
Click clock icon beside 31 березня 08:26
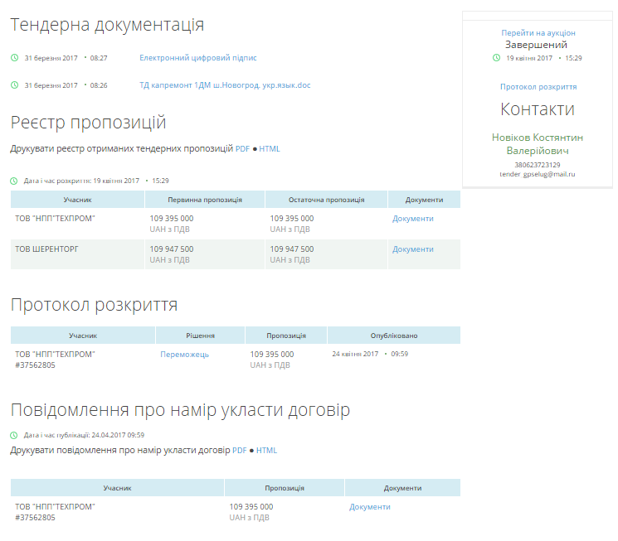14,85
